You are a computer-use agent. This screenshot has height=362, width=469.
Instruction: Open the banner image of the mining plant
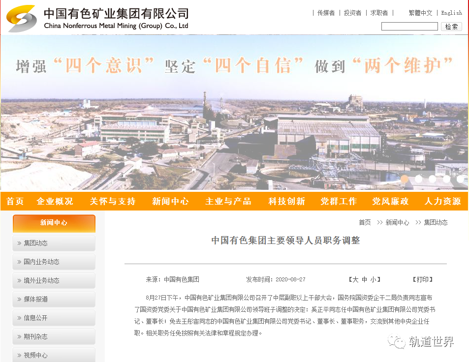[234, 112]
